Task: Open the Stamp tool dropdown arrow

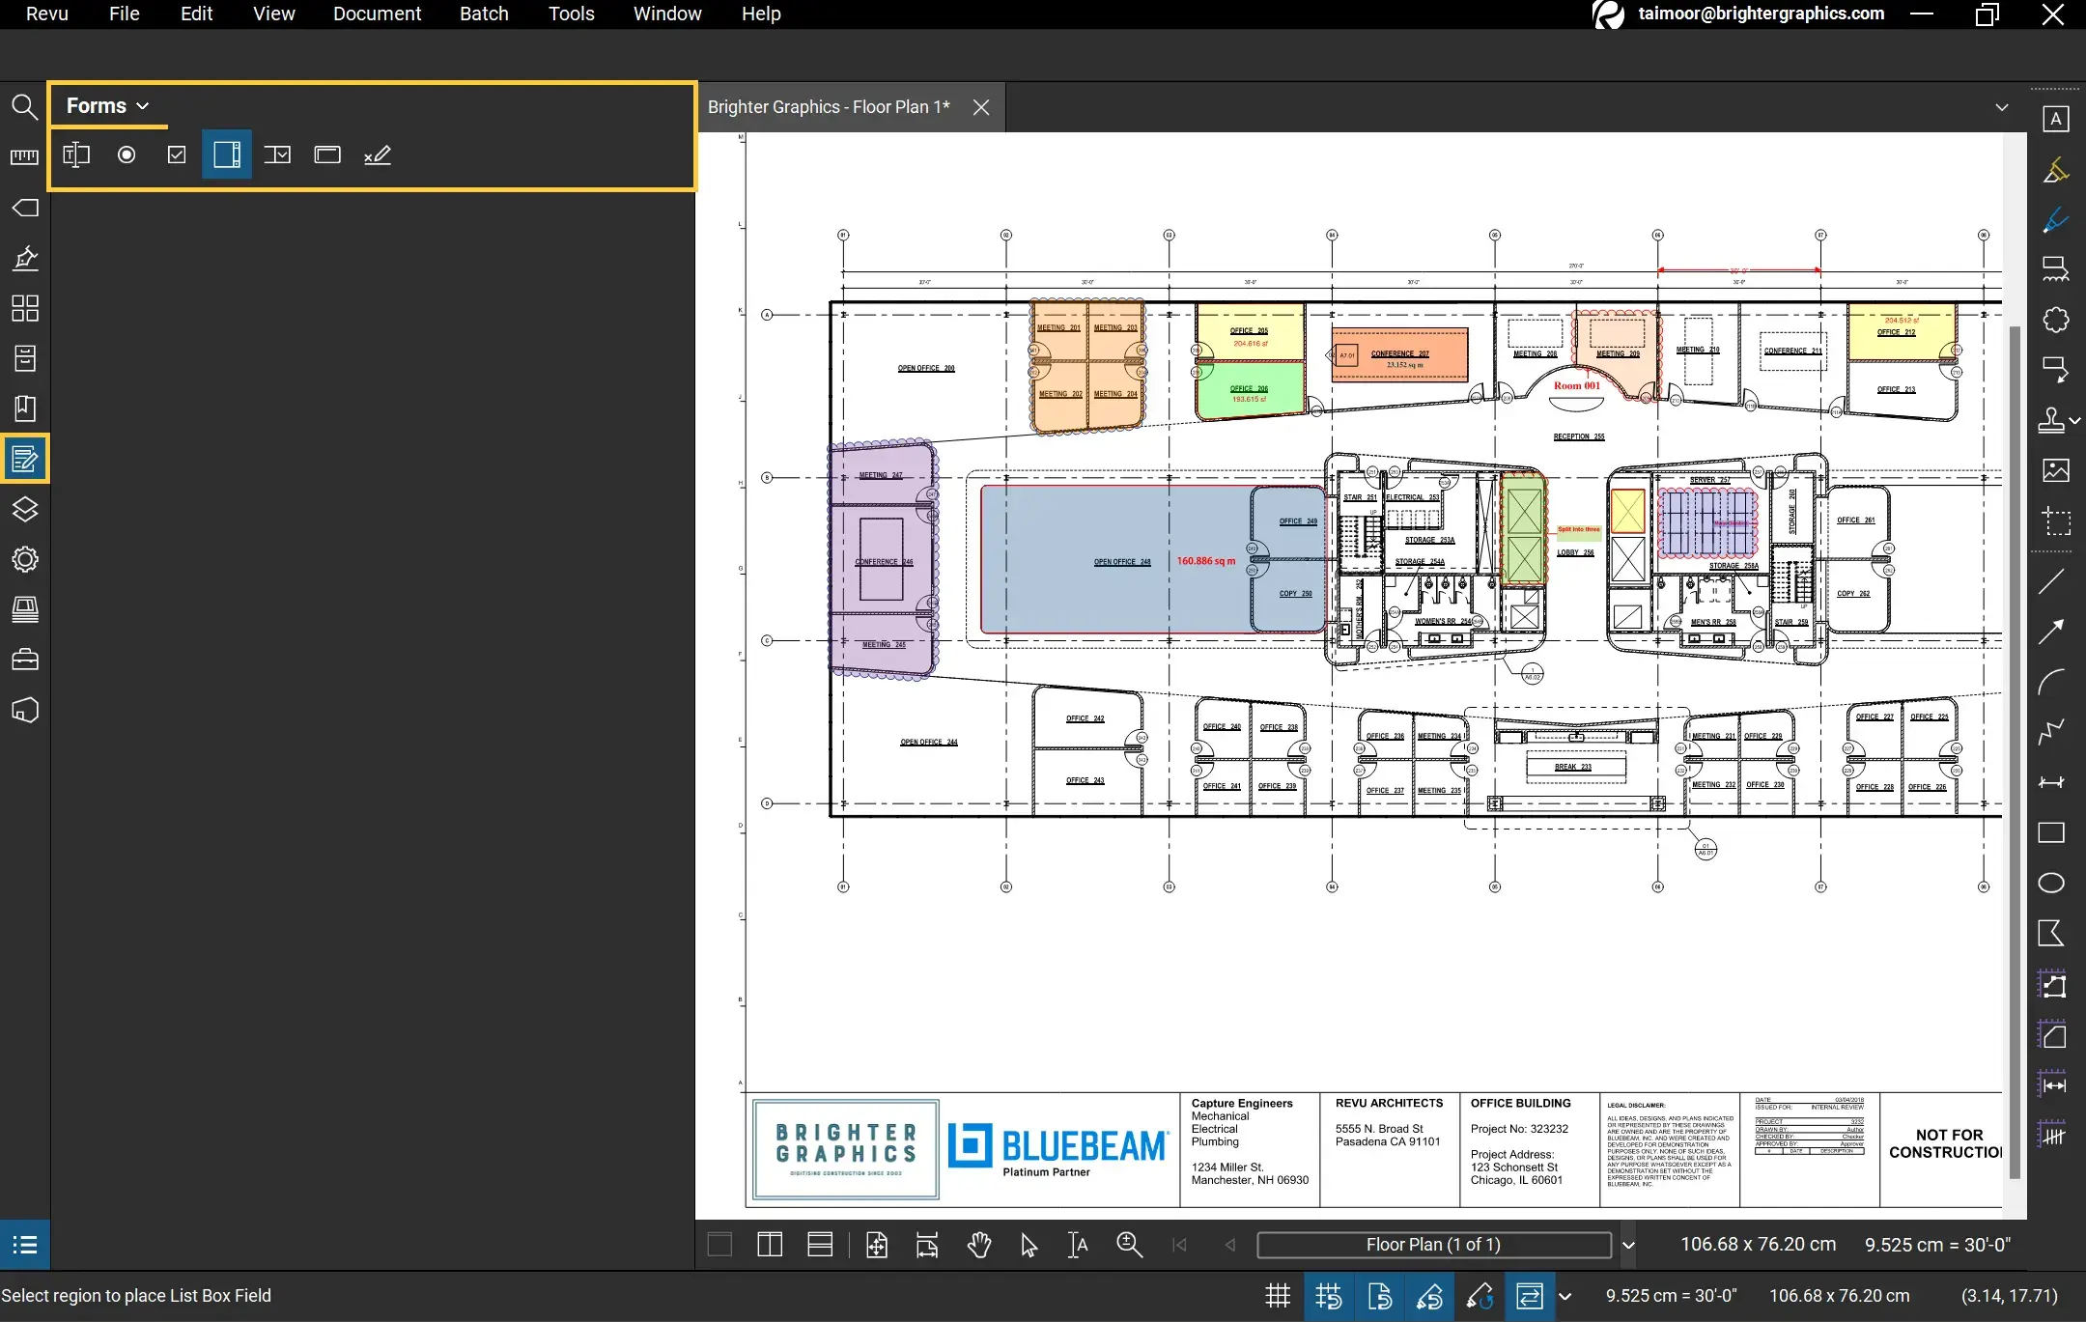Action: pyautogui.click(x=2075, y=421)
